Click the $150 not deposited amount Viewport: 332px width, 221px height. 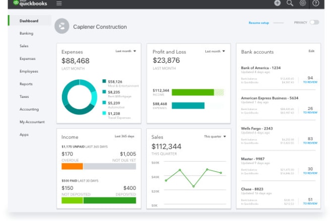pyautogui.click(x=67, y=188)
